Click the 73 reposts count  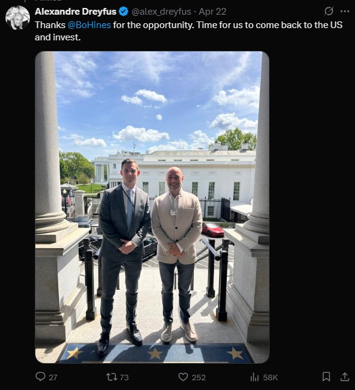click(124, 377)
